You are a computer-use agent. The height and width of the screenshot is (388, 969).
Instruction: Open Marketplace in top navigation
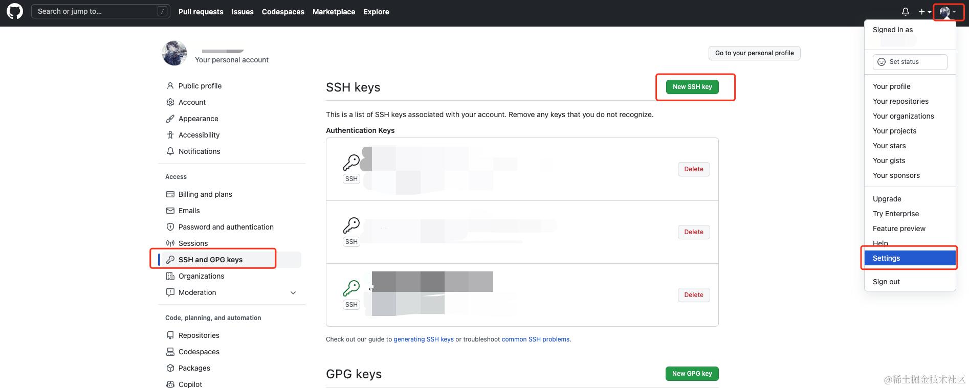coord(334,12)
